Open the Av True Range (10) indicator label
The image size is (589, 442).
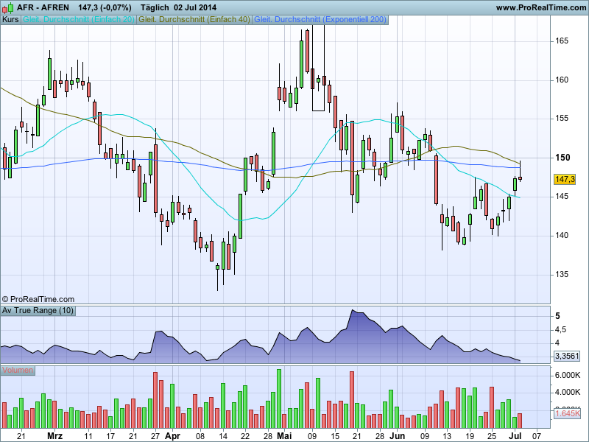(38, 310)
